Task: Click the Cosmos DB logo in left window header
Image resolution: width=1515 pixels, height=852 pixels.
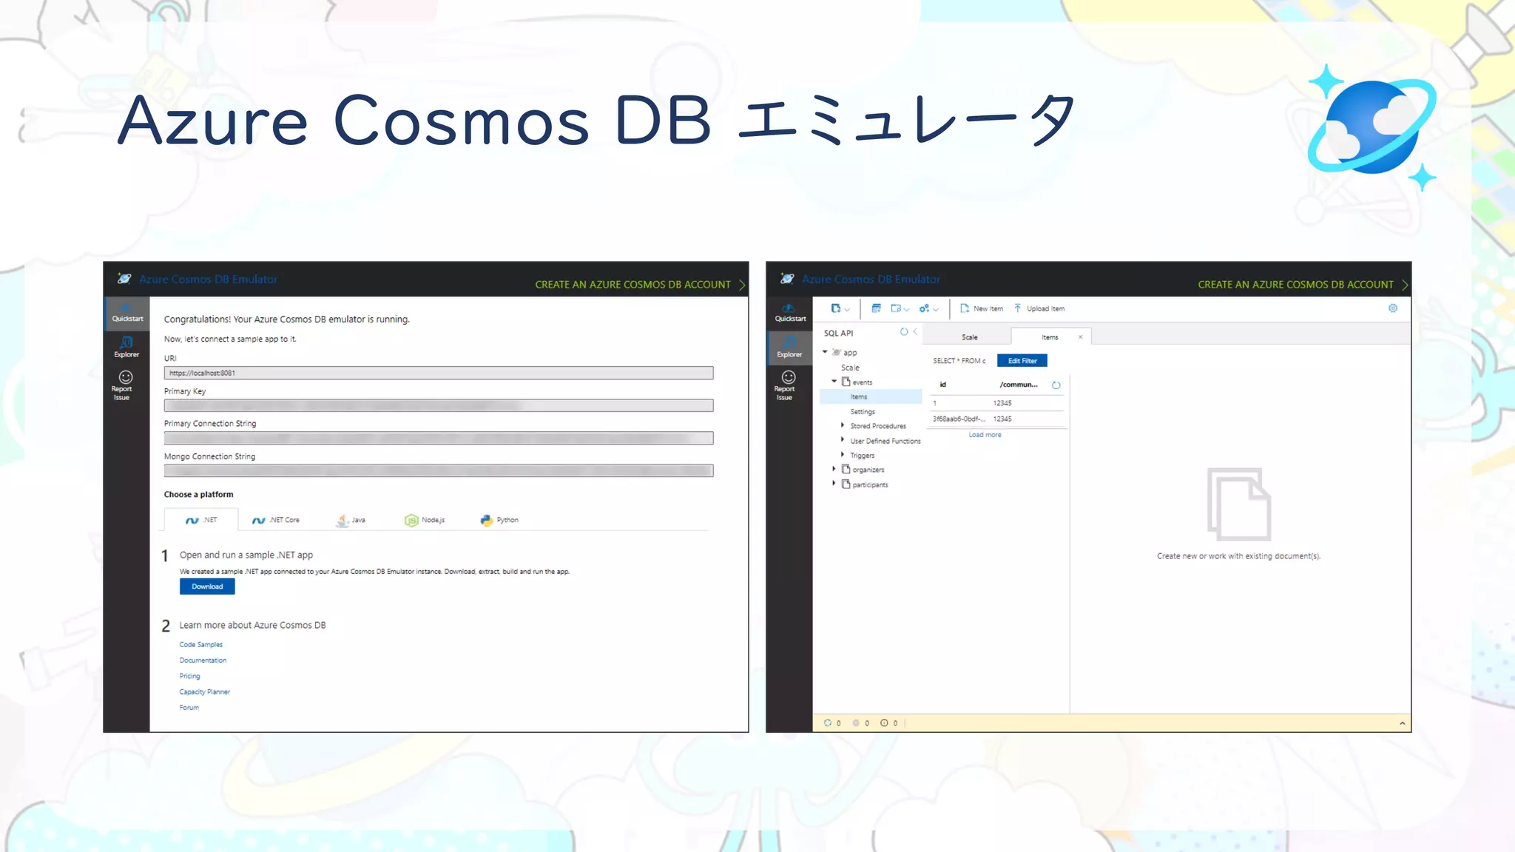Action: point(124,279)
